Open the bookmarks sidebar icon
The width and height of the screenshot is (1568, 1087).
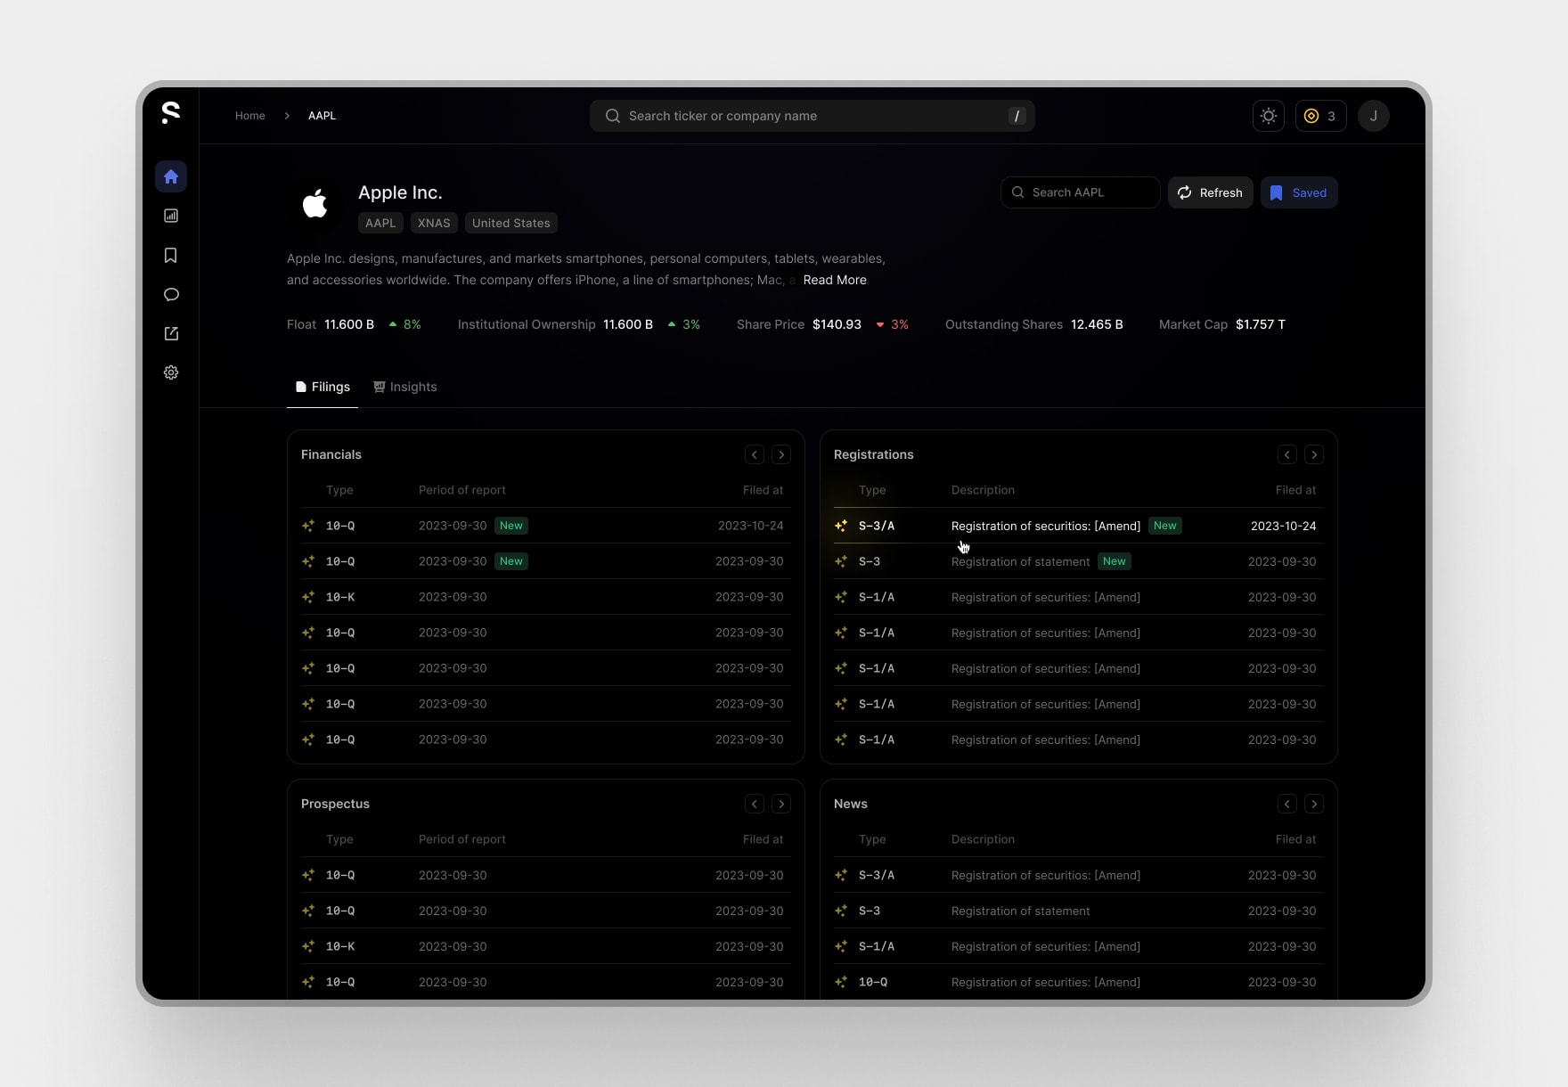171,256
